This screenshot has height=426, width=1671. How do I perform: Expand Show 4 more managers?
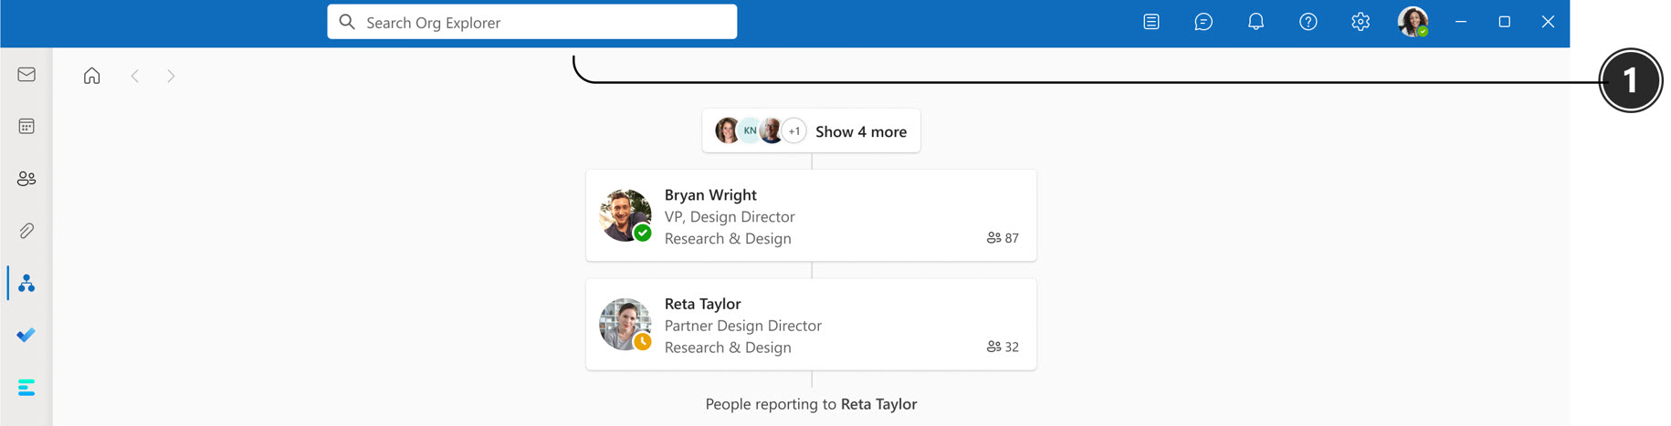click(811, 131)
